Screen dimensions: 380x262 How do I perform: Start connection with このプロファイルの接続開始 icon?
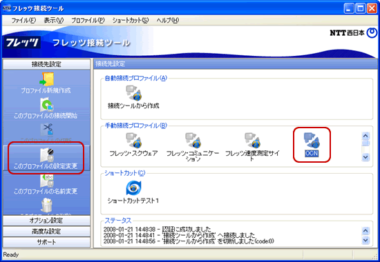[46, 105]
